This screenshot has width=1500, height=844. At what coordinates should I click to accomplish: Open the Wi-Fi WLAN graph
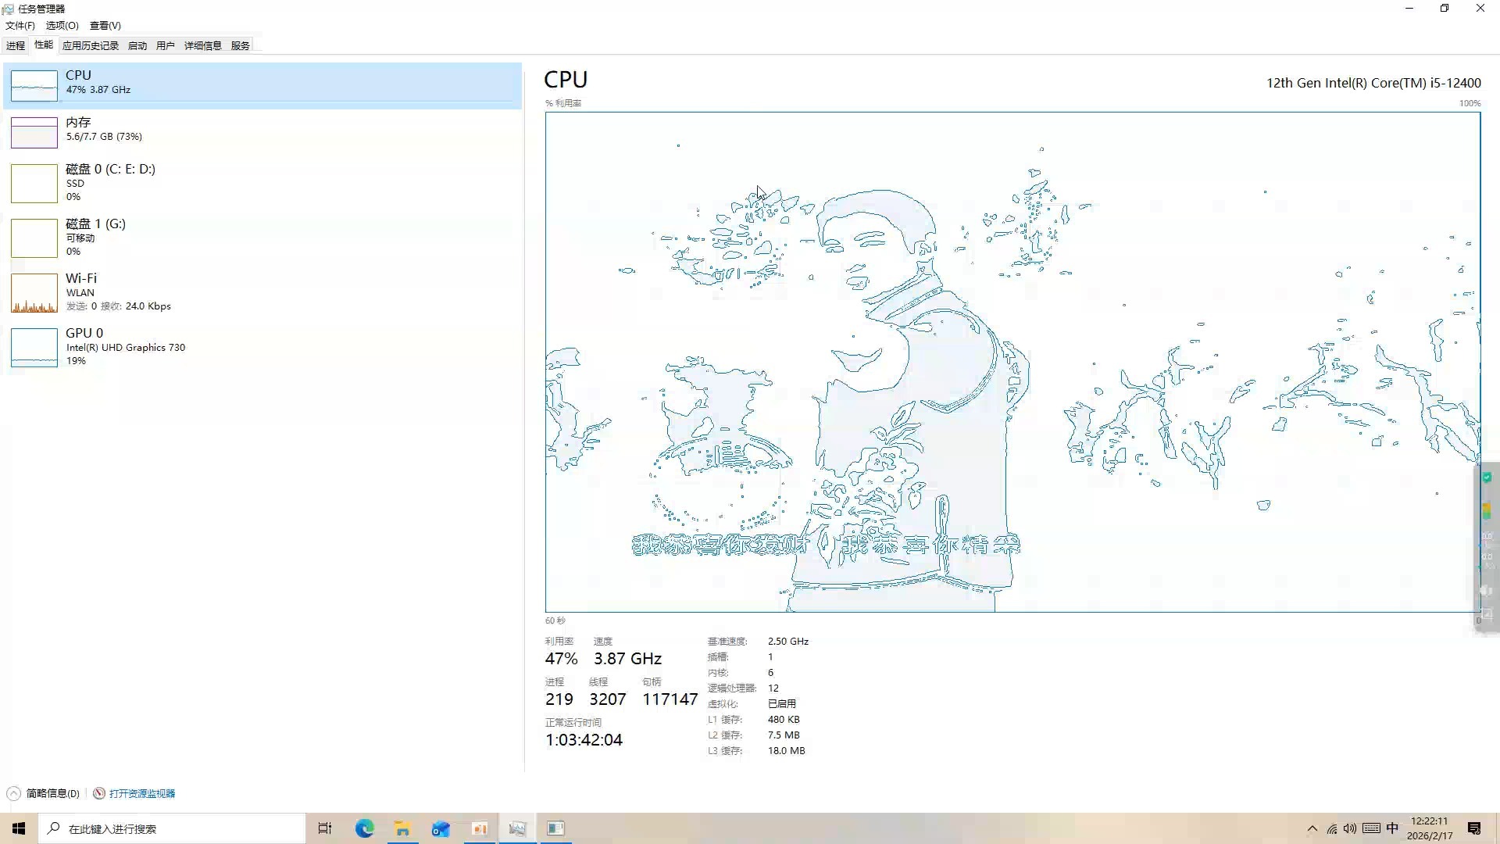pos(34,293)
